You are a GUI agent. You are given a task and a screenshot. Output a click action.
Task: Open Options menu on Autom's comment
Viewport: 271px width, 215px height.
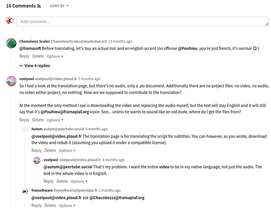click(67, 151)
